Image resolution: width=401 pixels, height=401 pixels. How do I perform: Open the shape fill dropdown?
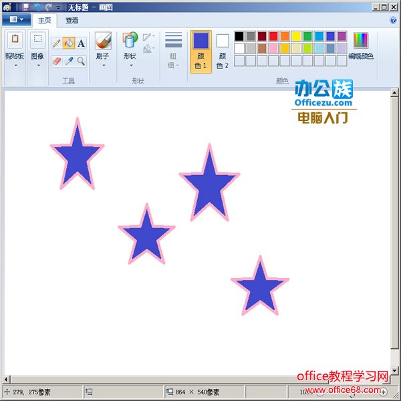(x=149, y=49)
